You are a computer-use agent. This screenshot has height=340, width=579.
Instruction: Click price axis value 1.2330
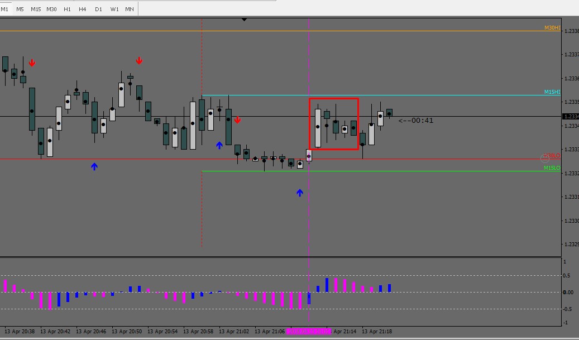(x=571, y=221)
